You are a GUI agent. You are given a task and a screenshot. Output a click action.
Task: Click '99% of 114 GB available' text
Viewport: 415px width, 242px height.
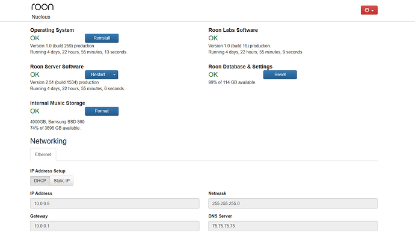232,82
